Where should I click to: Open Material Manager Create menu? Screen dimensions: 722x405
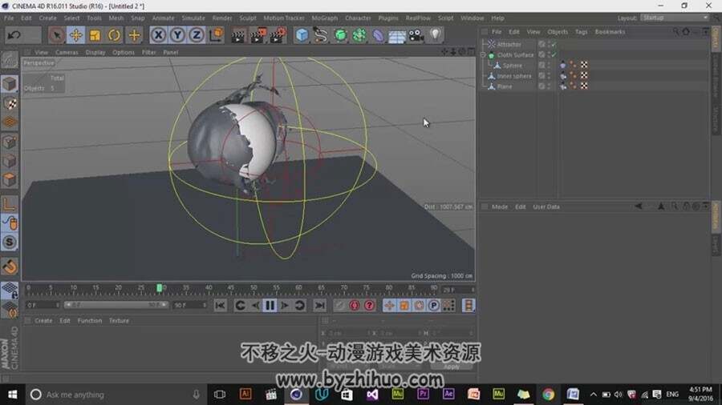pos(43,320)
